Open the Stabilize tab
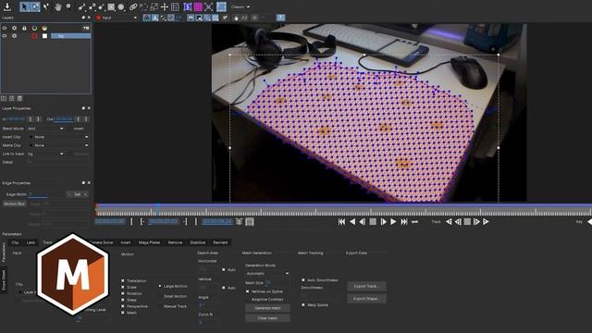The width and height of the screenshot is (592, 333). 198,242
